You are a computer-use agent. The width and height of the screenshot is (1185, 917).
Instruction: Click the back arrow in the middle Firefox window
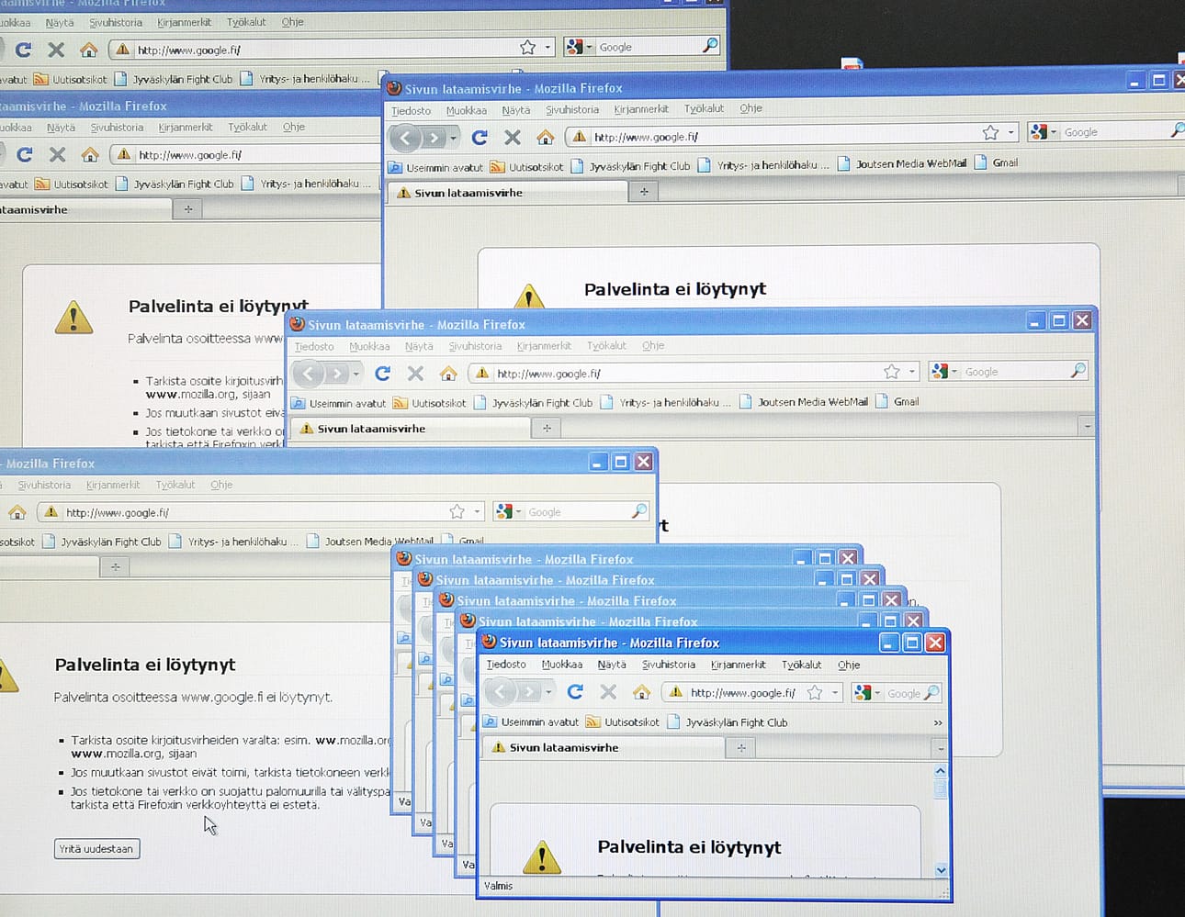[309, 373]
